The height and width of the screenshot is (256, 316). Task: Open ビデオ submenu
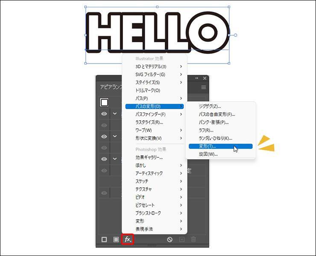click(x=155, y=197)
